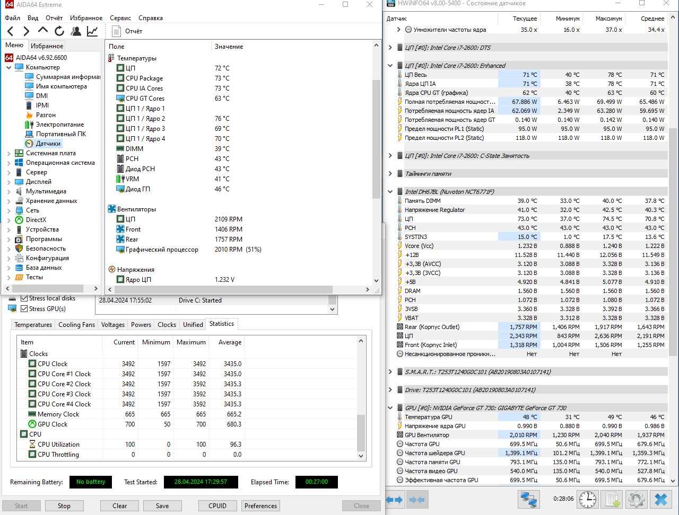The image size is (679, 515).
Task: Switch to the Unified tab
Action: 193,325
